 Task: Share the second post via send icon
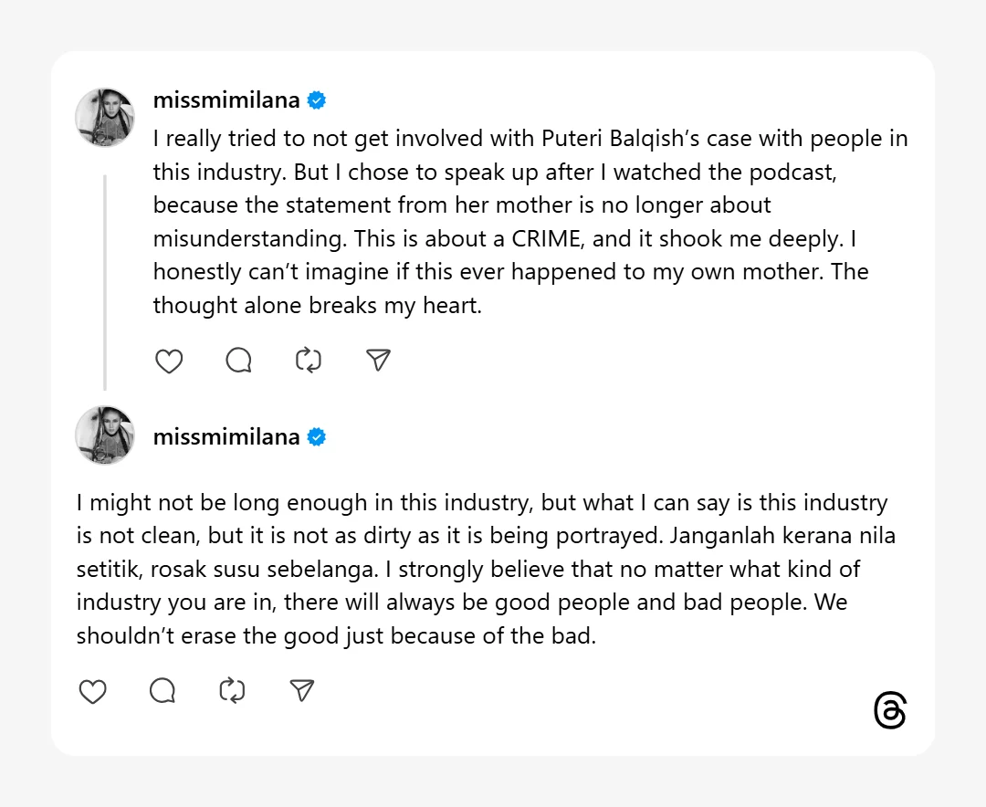point(302,692)
